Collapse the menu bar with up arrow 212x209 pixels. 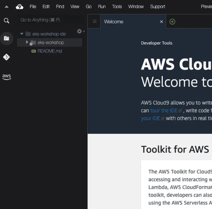7,7
